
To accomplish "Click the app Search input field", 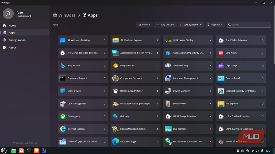I will 250,25.
